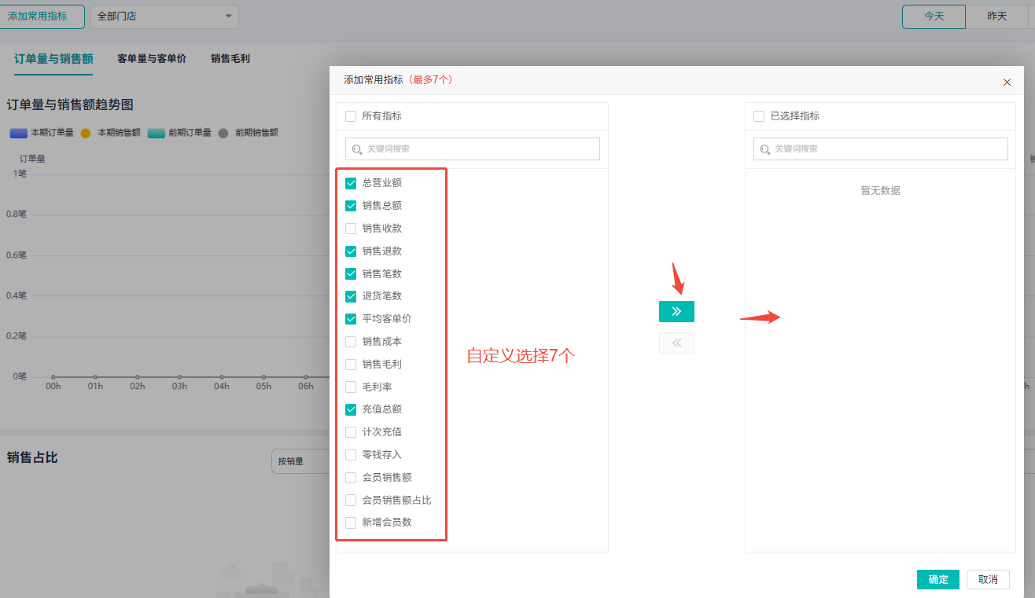Click the move-left double arrow button
This screenshot has width=1035, height=598.
tap(676, 343)
